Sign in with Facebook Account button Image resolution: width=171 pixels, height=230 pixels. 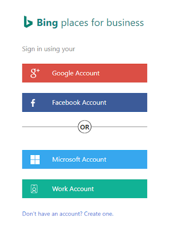[x=85, y=102]
